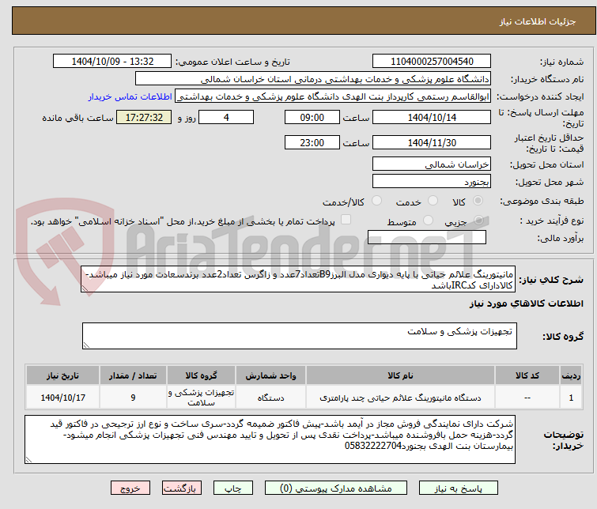Click the استان محل تحویل field خراسان شمالی
The height and width of the screenshot is (509, 597).
click(x=432, y=164)
